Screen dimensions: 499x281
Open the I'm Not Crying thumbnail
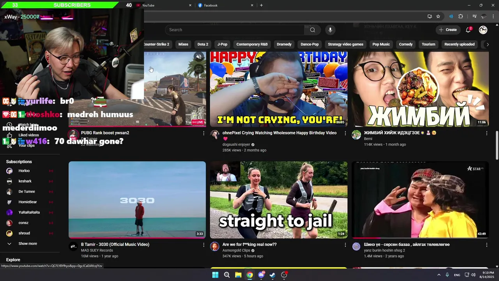[x=279, y=89]
